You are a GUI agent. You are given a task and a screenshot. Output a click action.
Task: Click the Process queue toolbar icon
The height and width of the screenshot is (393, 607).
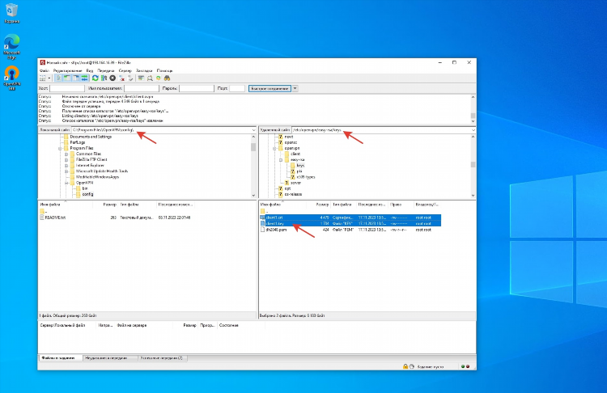(x=104, y=78)
